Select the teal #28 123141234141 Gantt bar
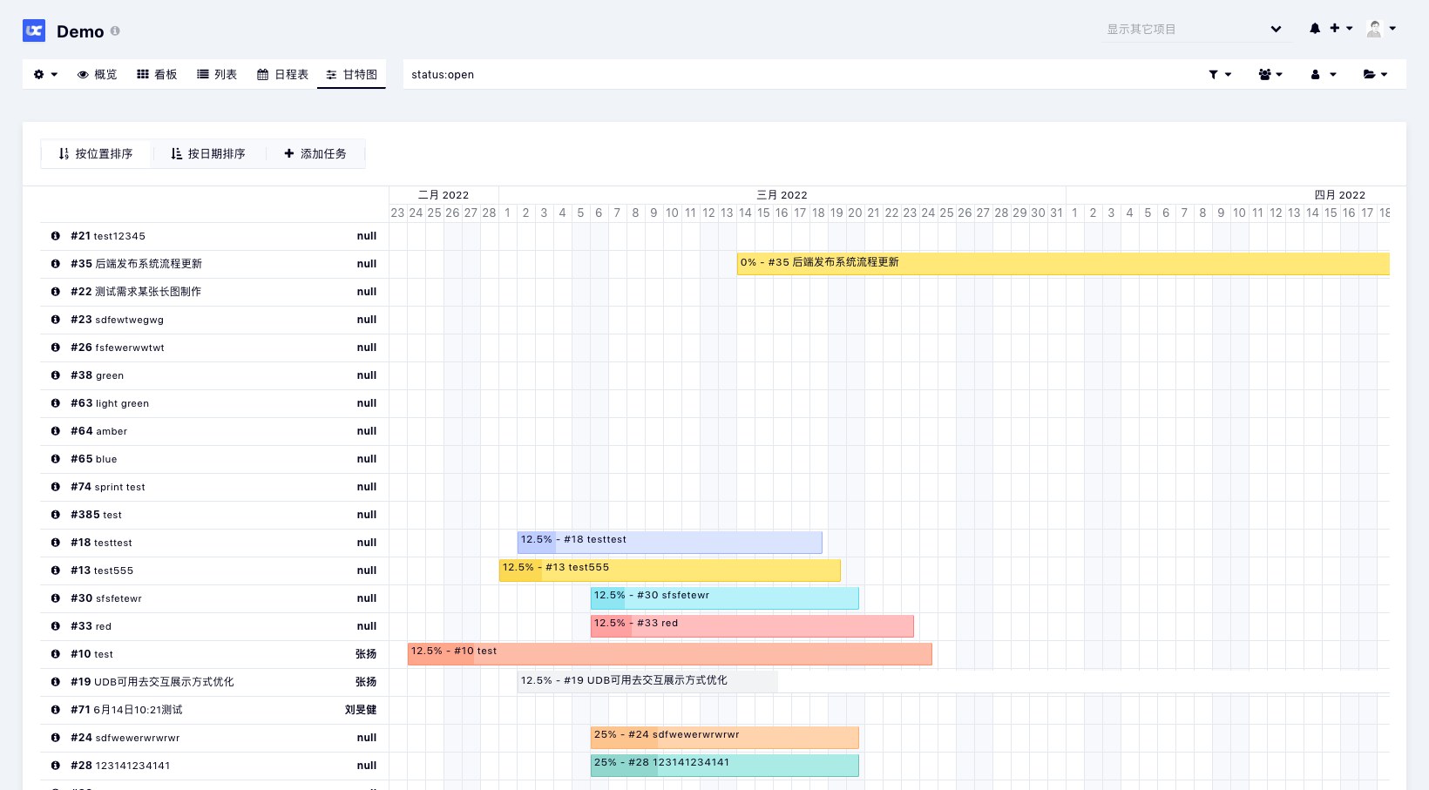The image size is (1429, 790). tap(724, 766)
